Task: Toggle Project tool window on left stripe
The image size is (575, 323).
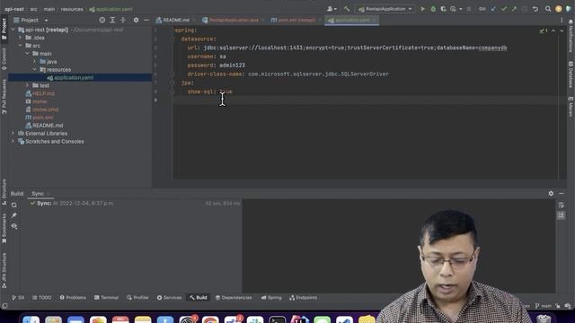Action: (4, 30)
